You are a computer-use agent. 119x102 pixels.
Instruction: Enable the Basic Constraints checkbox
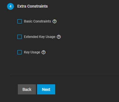(20, 21)
